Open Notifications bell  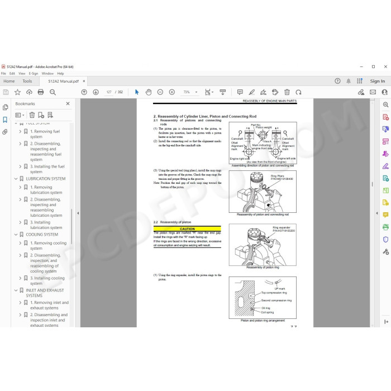[x=349, y=81]
